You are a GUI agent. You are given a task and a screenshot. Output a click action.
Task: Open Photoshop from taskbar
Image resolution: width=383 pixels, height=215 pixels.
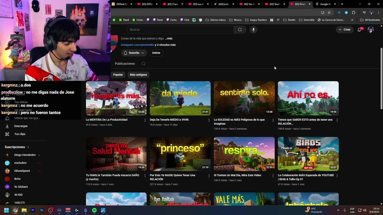point(42,210)
